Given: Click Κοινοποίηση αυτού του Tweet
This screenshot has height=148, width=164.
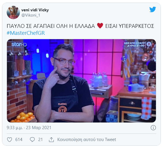Looking at the screenshot, I should (x=87, y=140).
